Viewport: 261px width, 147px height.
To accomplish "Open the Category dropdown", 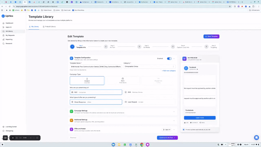I will 149,67.
